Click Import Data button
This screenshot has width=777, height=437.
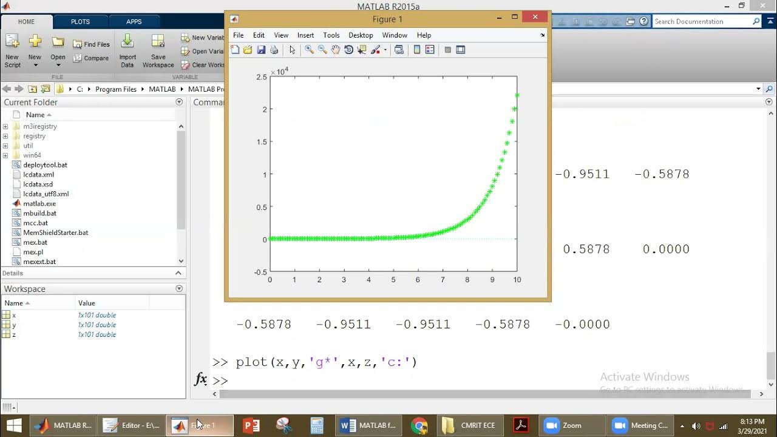[127, 51]
